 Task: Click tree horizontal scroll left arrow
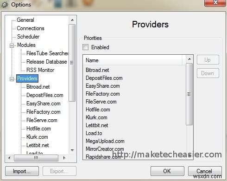[9, 158]
